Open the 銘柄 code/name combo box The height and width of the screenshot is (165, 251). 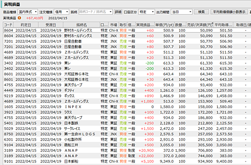[96, 12]
